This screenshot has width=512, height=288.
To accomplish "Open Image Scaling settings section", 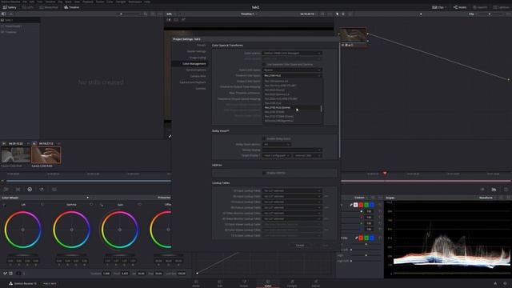I will point(198,58).
